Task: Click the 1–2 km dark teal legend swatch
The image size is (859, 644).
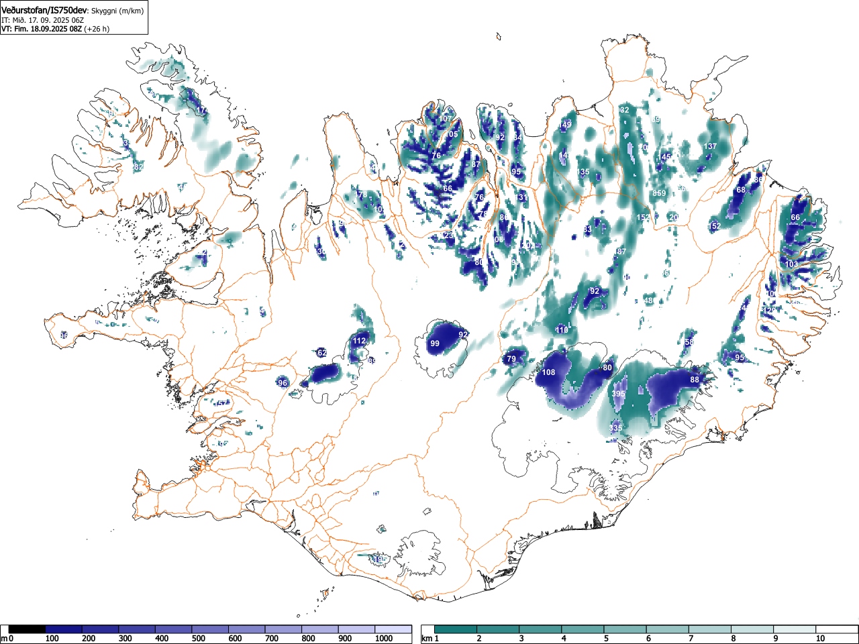Action: [456, 629]
